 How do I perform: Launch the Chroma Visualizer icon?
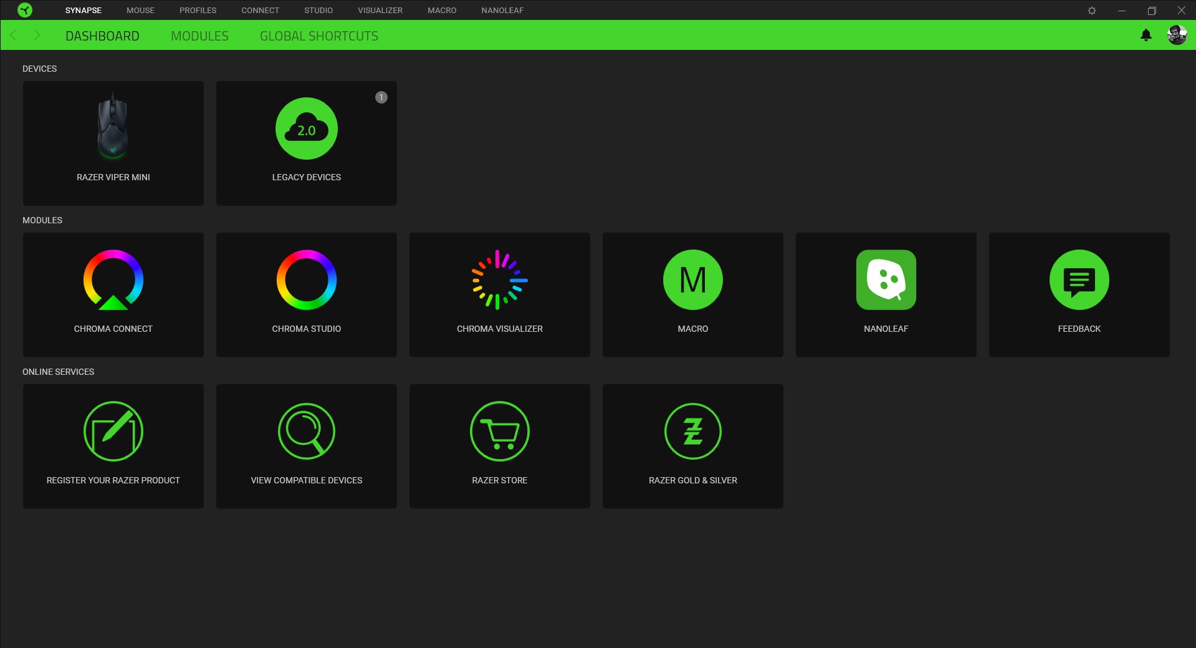[500, 280]
